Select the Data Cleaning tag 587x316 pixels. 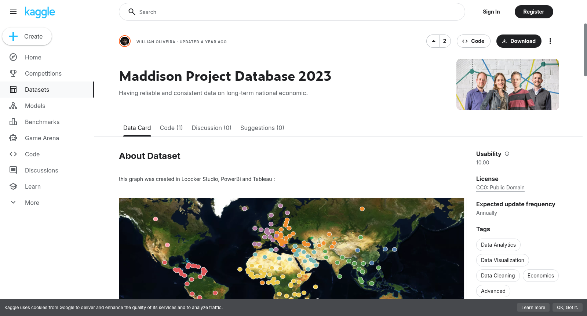pyautogui.click(x=498, y=276)
